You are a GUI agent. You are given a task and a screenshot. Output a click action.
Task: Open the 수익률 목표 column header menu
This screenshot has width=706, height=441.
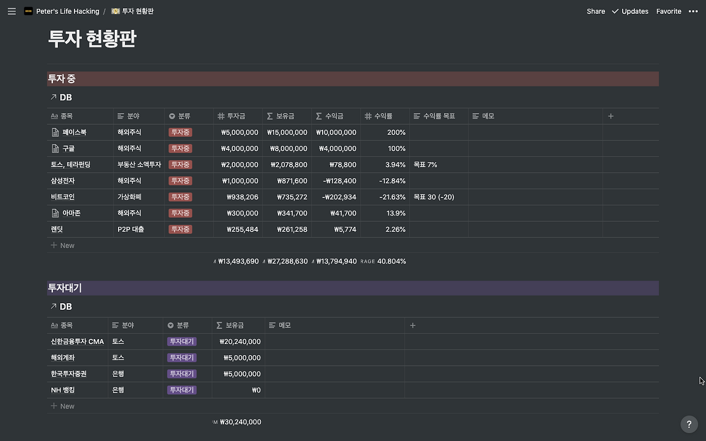439,116
